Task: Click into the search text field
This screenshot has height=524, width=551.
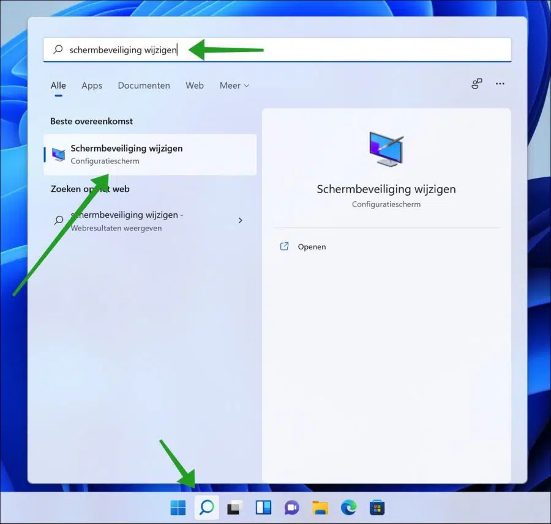Action: pyautogui.click(x=277, y=50)
